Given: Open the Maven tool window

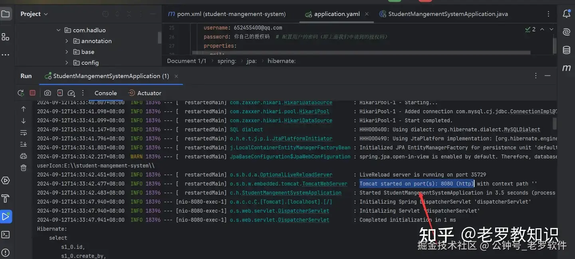Looking at the screenshot, I should click(x=566, y=68).
